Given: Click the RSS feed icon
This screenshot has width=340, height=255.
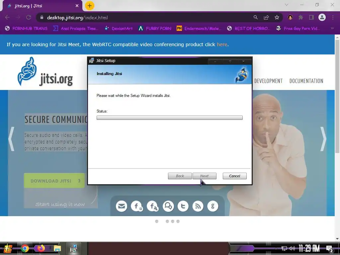Looking at the screenshot, I should 198,206.
